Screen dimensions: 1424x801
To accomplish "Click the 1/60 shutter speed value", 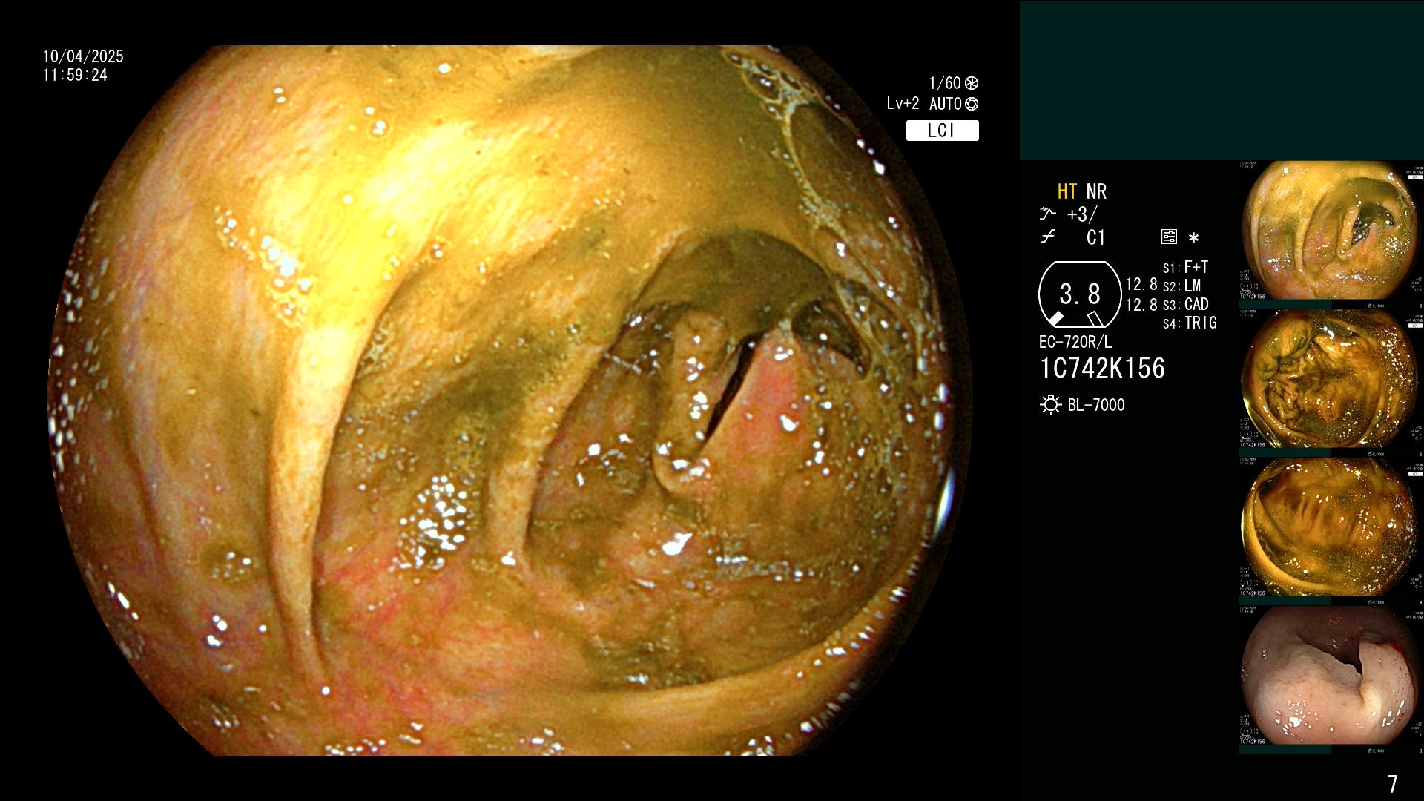I will tap(945, 83).
